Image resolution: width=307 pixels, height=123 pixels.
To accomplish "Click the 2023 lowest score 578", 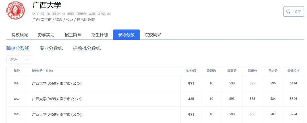I will click(252, 99).
